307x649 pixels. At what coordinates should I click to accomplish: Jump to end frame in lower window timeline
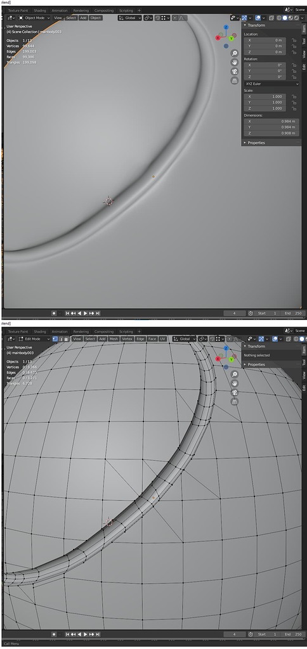[x=98, y=634]
